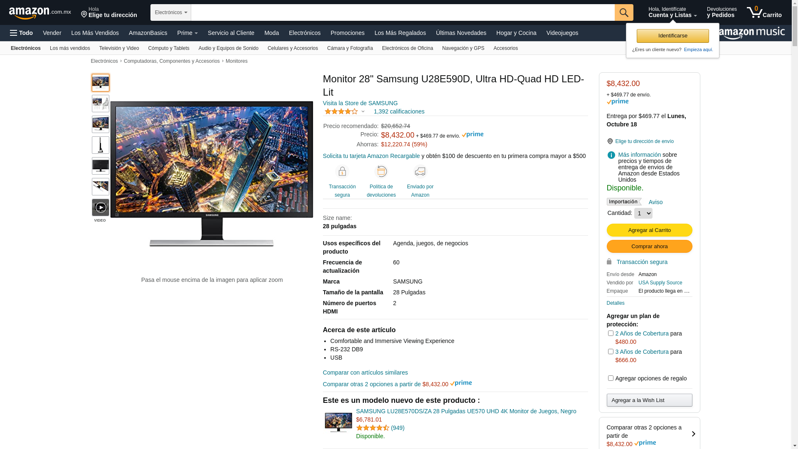This screenshot has width=798, height=449.
Task: Click the Enviado por Amazon truck icon
Action: [420, 172]
